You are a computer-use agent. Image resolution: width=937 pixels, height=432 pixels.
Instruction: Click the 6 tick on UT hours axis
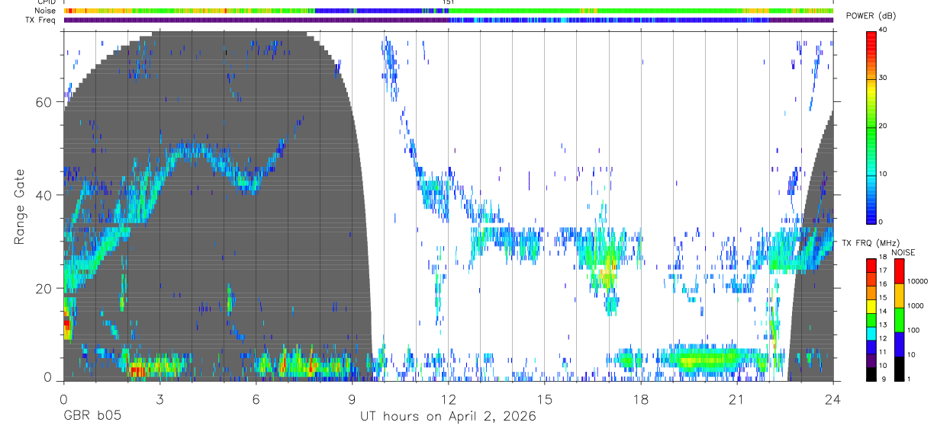click(256, 399)
